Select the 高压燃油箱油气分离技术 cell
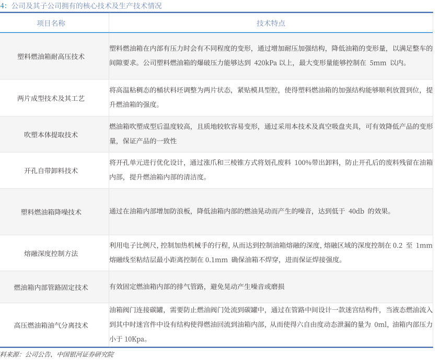The image size is (440, 361). point(51,325)
